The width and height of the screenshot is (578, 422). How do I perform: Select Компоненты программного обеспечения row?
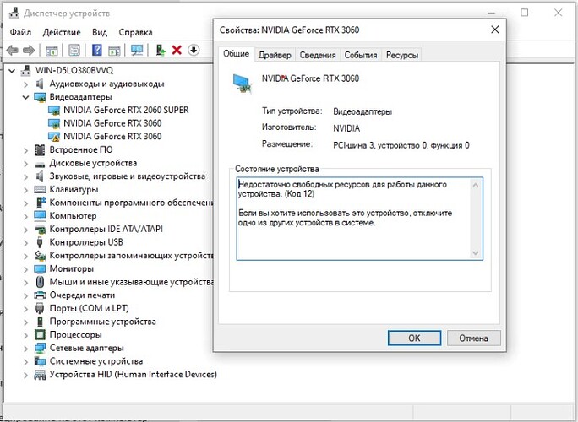tap(131, 203)
